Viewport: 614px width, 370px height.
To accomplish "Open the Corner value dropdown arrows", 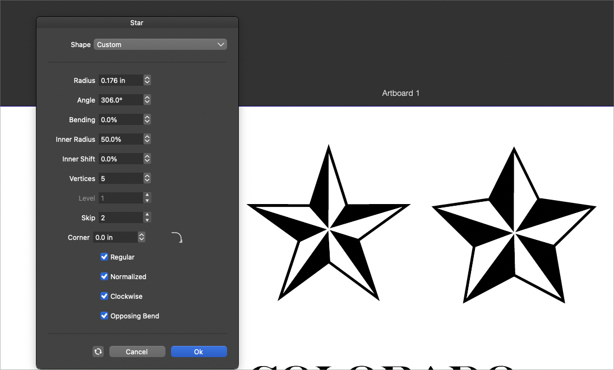I will point(141,238).
